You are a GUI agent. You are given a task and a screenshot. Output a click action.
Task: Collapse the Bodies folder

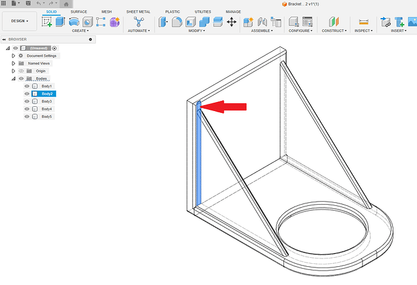pyautogui.click(x=13, y=78)
